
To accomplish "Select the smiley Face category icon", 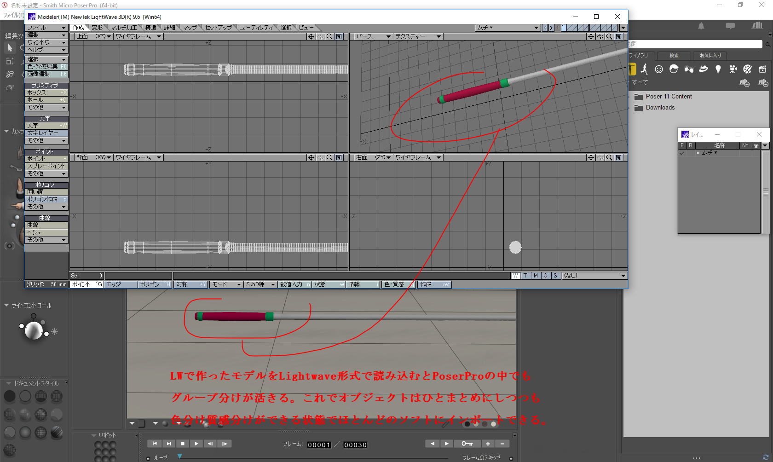I will [659, 69].
